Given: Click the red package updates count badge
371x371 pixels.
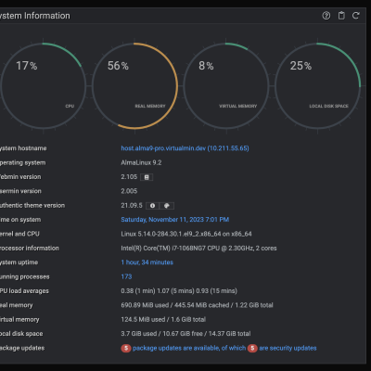Looking at the screenshot, I should pos(126,349).
